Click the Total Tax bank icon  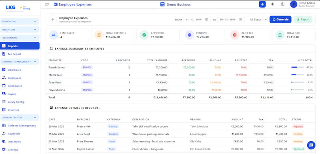pos(280,35)
